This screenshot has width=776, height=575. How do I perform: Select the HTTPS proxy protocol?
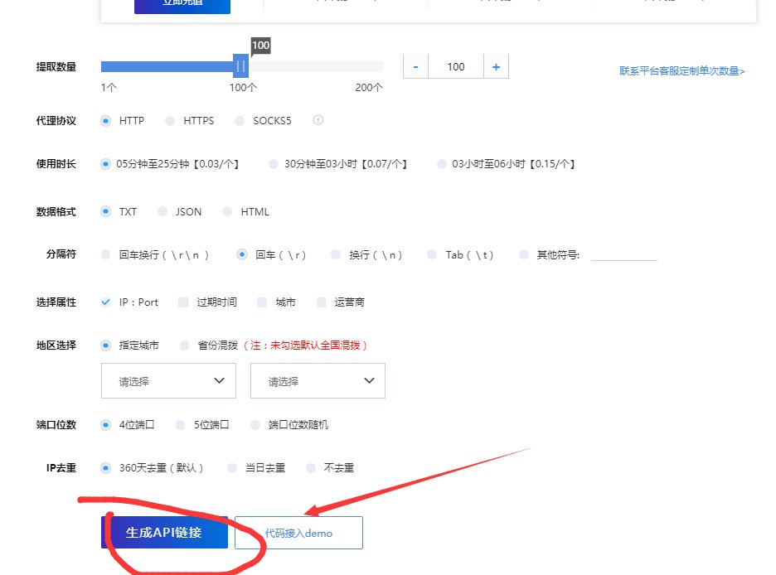click(x=168, y=120)
